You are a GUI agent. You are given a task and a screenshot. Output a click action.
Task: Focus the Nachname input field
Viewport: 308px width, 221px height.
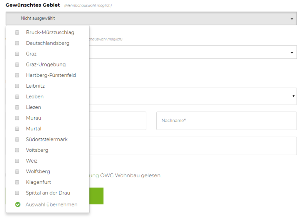(x=226, y=121)
